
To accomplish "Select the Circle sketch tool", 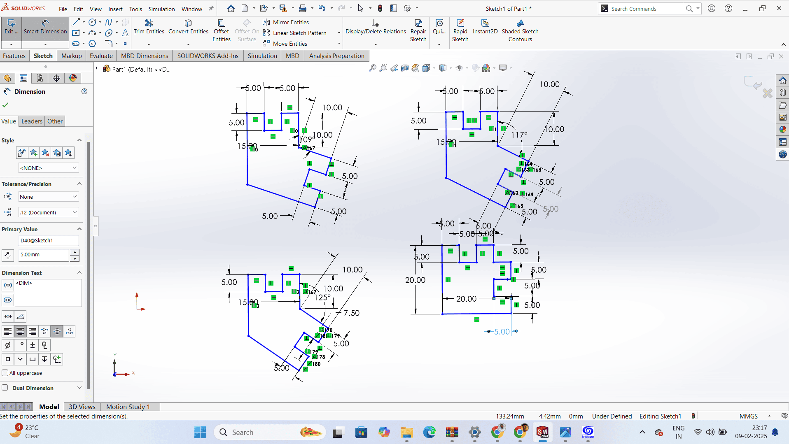I will 93,22.
